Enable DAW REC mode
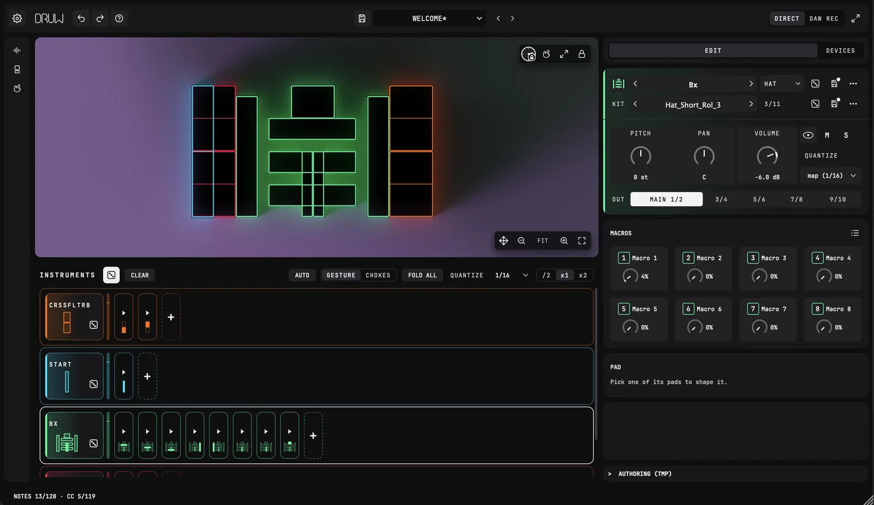This screenshot has width=874, height=505. pyautogui.click(x=824, y=19)
